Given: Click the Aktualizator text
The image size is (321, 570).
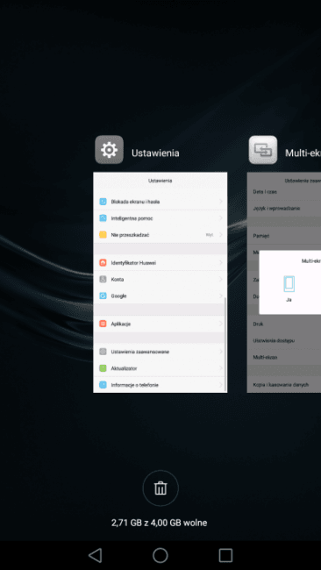Looking at the screenshot, I should 124,368.
